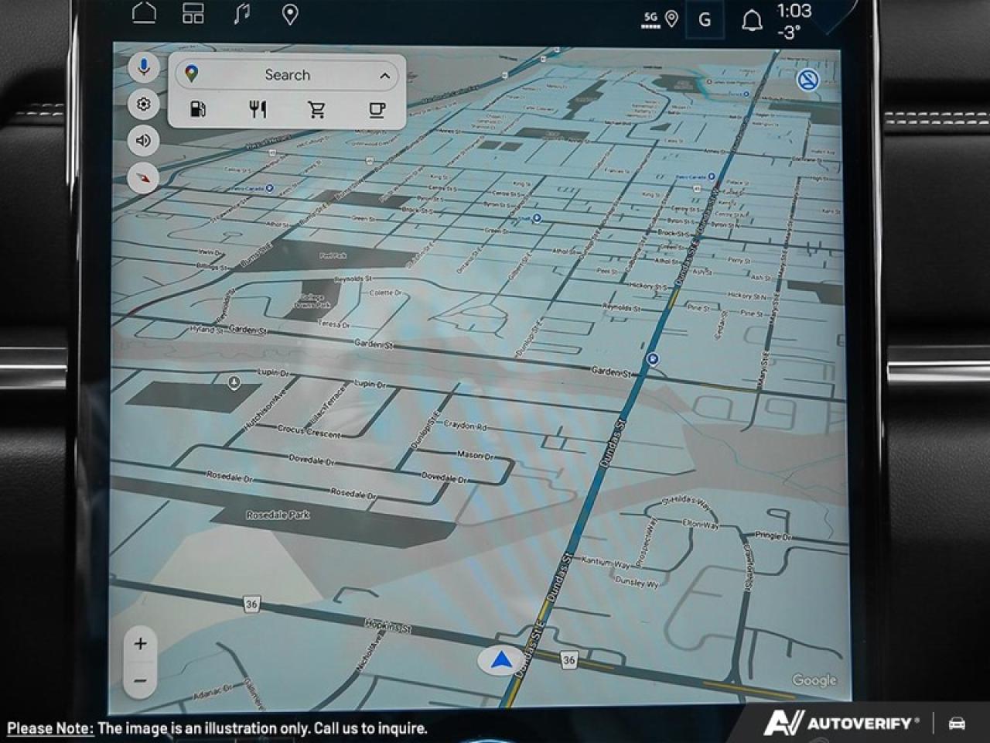Screen dimensions: 990x743
Task: Search for gas stations nearby
Action: click(198, 109)
